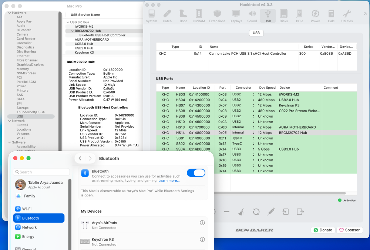370x250 pixels.
Task: Click the Search field in System Settings
Action: [41, 172]
